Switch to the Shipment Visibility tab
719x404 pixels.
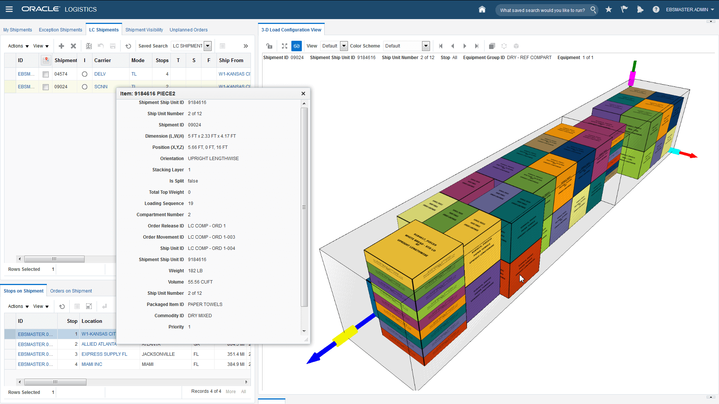pyautogui.click(x=144, y=30)
